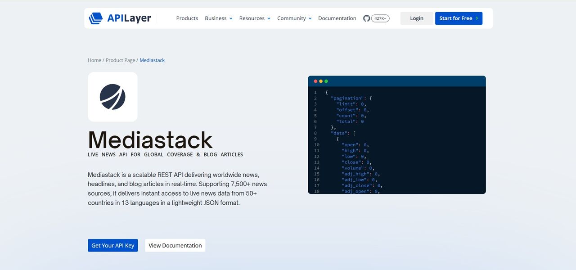576x270 pixels.
Task: Click the "pagination" key in code
Action: (346, 98)
